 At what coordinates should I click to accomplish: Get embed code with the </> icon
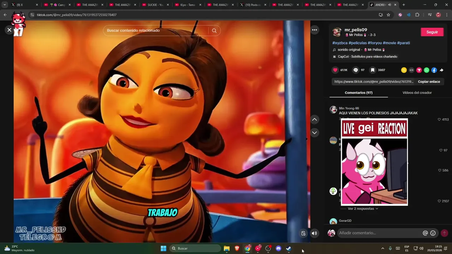click(411, 70)
